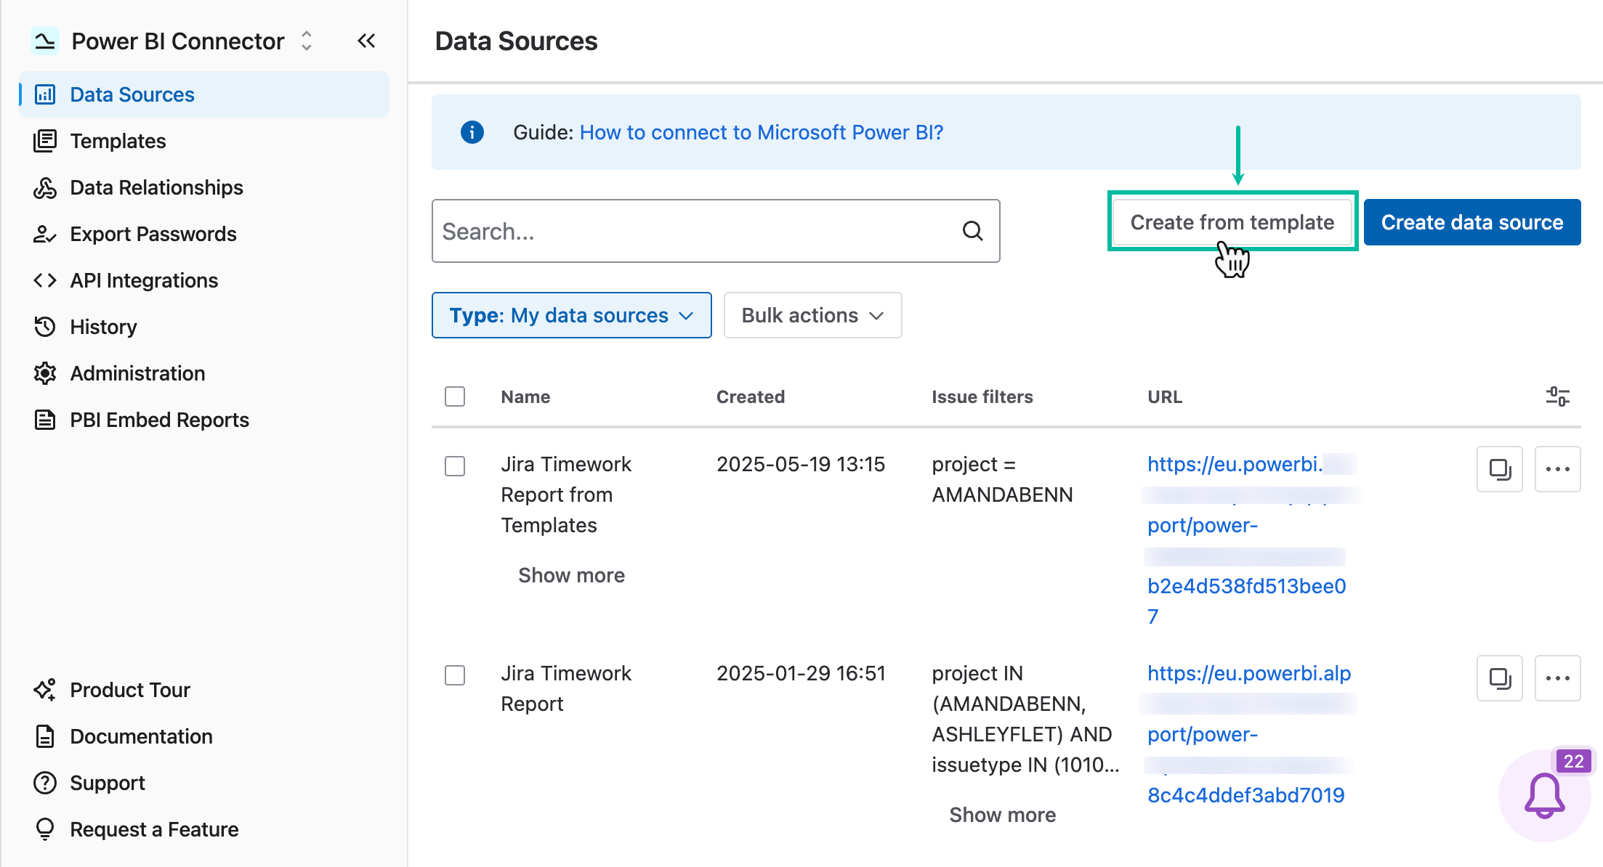
Task: Select Request a Feature
Action: (204, 829)
